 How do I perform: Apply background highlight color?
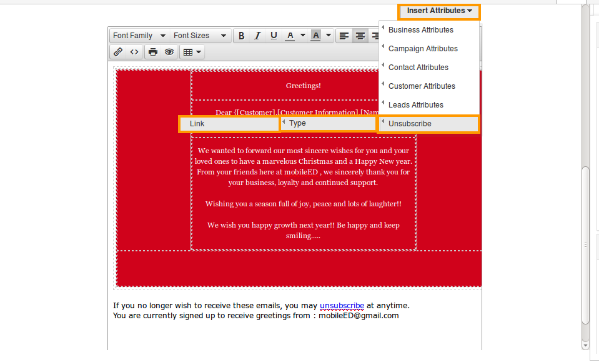coord(315,36)
